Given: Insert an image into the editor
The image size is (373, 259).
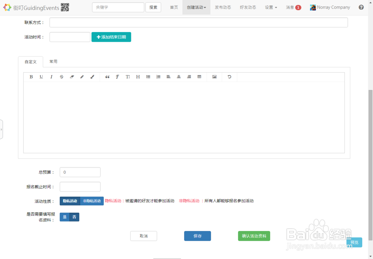Looking at the screenshot, I should point(214,77).
